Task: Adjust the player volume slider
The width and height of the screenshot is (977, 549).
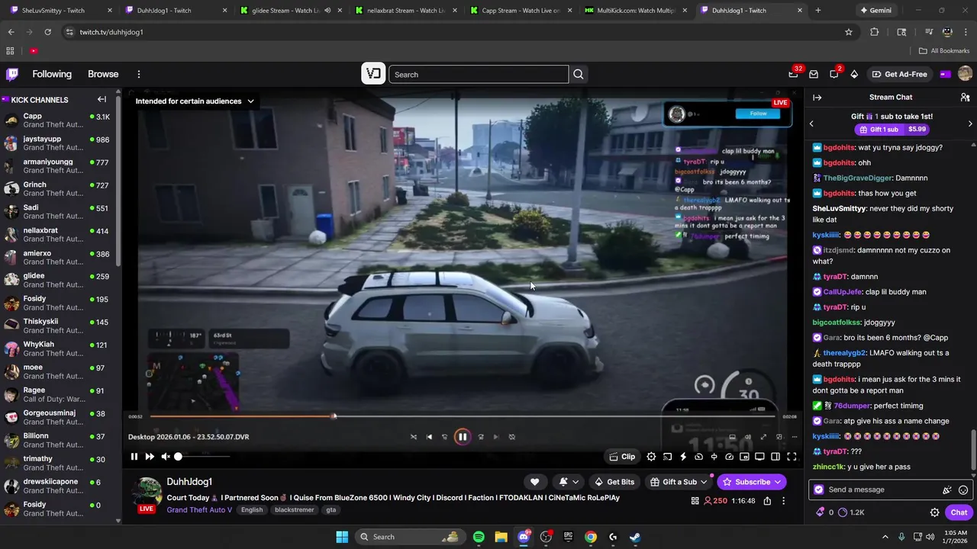Action: [203, 457]
